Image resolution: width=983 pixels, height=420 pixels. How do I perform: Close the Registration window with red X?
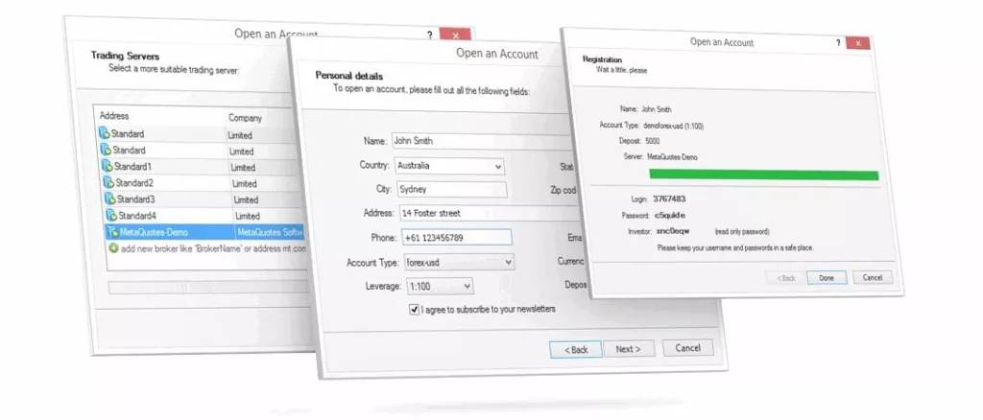(857, 43)
